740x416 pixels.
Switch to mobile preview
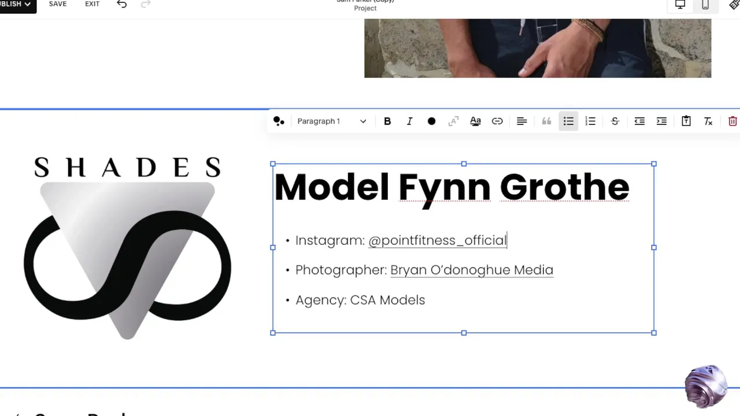point(705,5)
